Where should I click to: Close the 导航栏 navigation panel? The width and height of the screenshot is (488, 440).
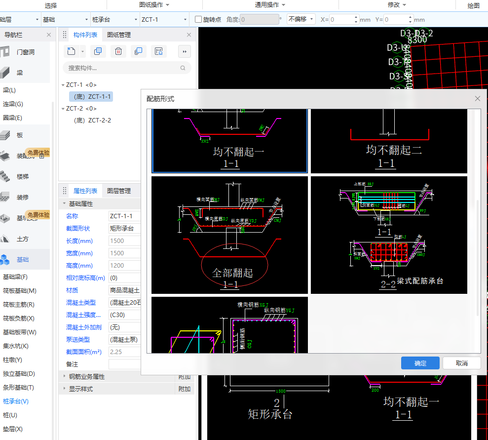49,35
